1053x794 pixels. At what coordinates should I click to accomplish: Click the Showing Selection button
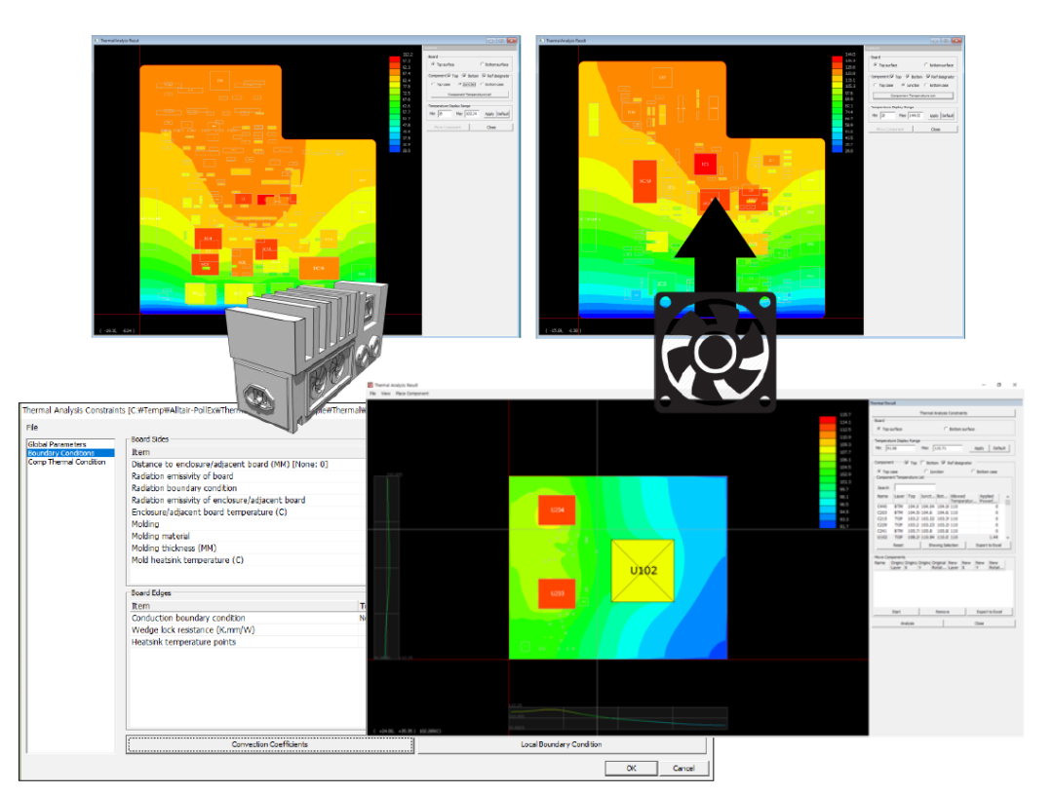coord(944,545)
